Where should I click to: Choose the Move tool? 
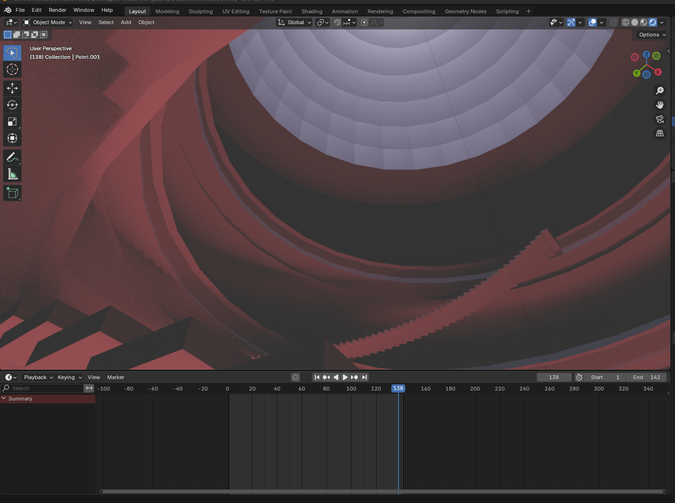[x=12, y=88]
